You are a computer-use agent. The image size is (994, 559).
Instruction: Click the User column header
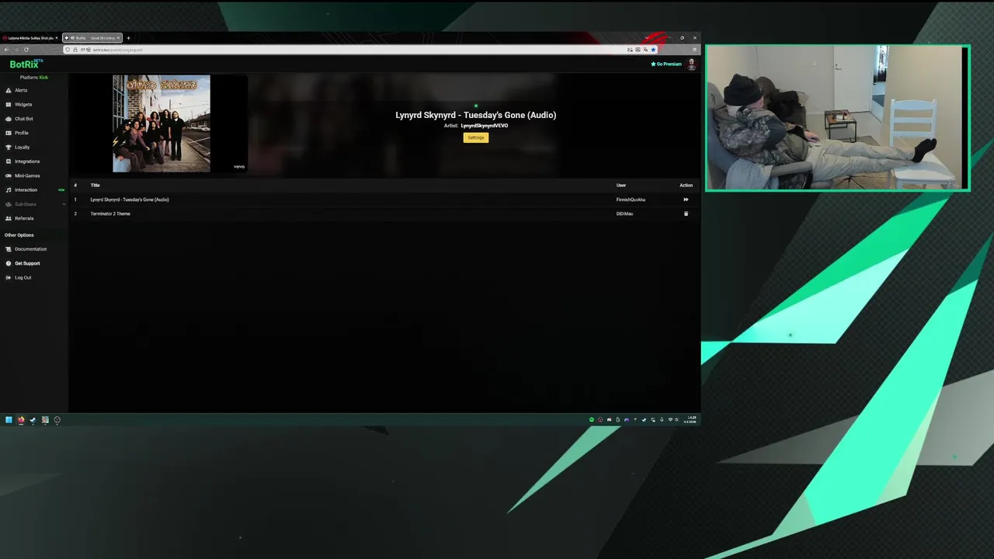[x=621, y=186]
